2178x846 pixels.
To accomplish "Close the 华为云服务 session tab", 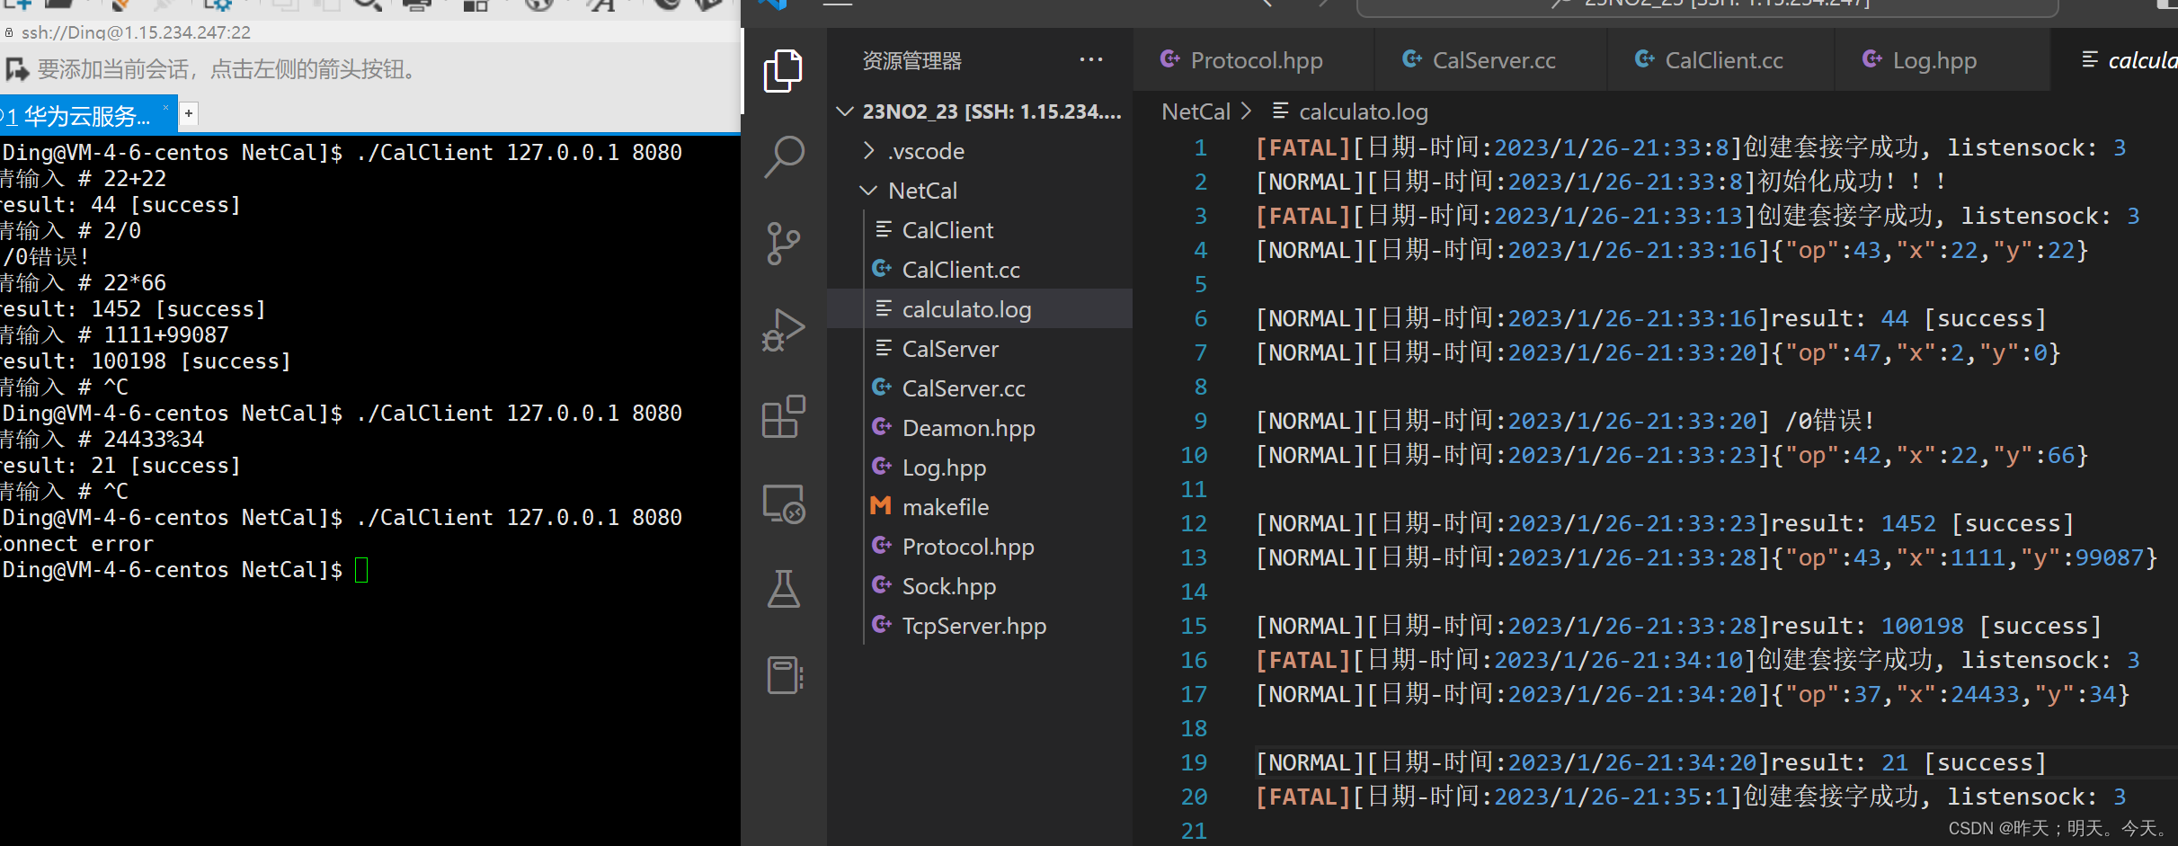I will [x=165, y=108].
